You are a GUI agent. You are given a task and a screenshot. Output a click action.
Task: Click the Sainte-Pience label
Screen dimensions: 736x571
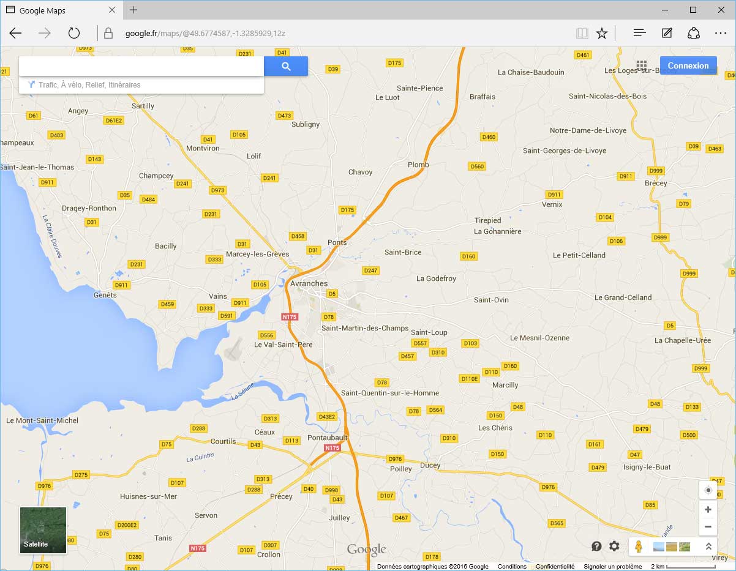[420, 88]
